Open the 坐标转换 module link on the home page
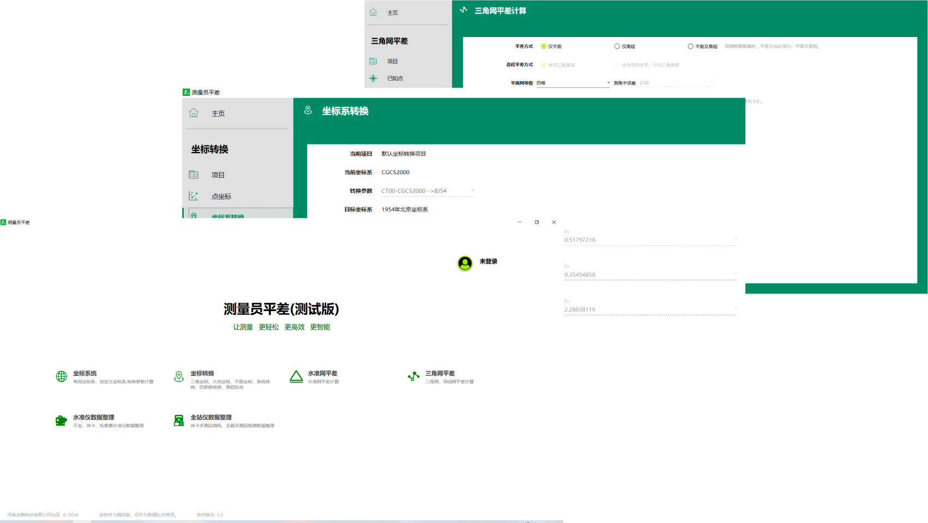Image resolution: width=928 pixels, height=523 pixels. (x=202, y=373)
